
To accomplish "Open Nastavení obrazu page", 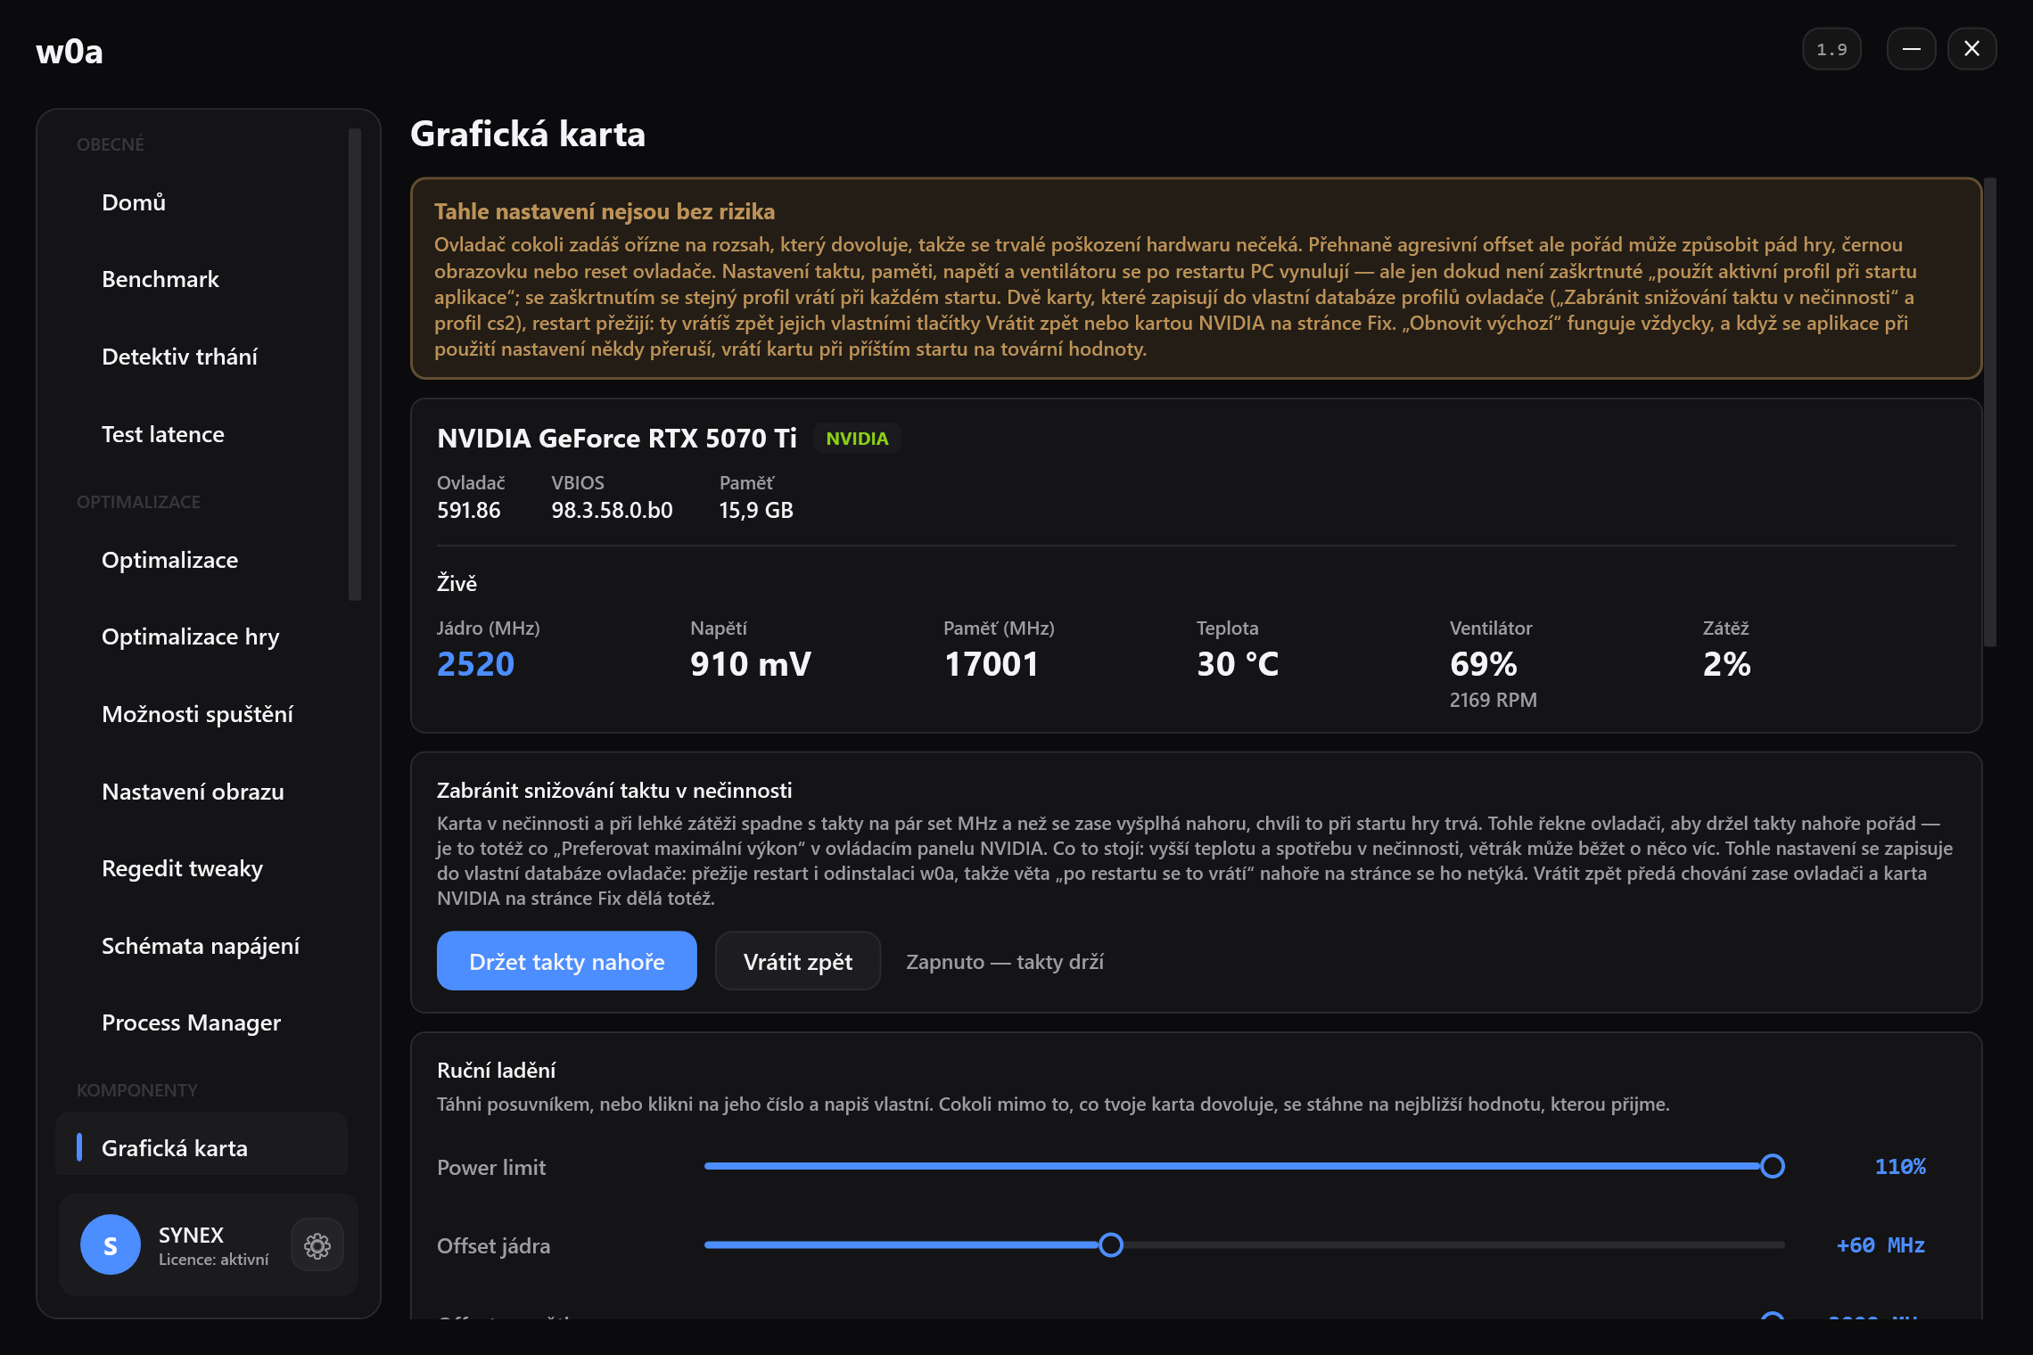I will click(202, 792).
